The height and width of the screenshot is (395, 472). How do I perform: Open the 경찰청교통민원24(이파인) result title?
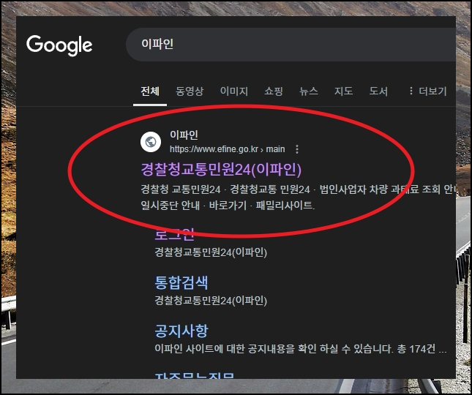coord(221,170)
